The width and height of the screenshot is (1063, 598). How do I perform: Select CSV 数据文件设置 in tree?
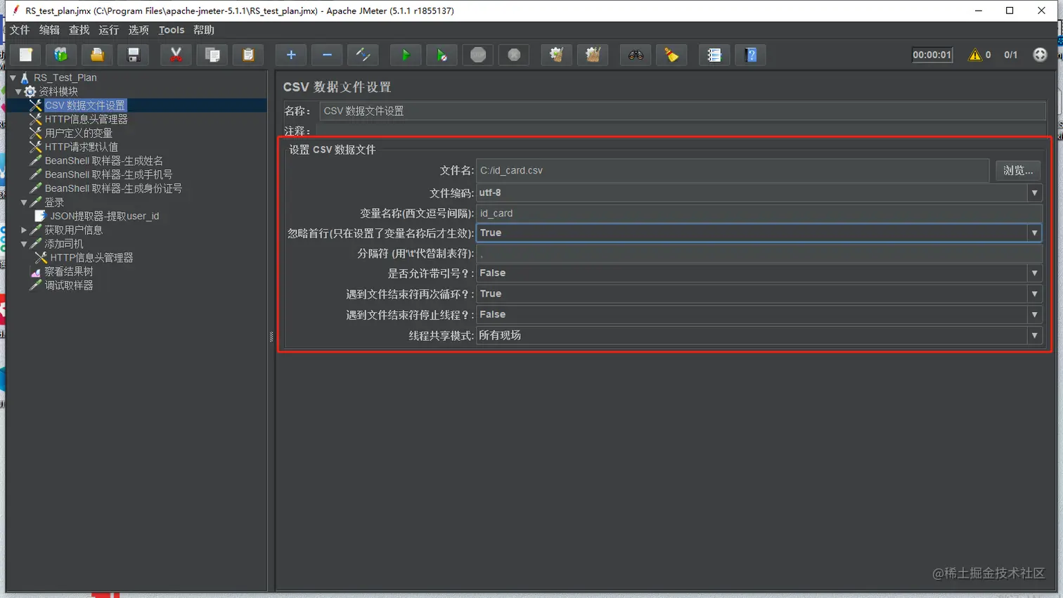coord(84,105)
